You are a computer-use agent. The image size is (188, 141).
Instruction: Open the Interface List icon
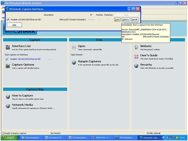tap(8, 47)
